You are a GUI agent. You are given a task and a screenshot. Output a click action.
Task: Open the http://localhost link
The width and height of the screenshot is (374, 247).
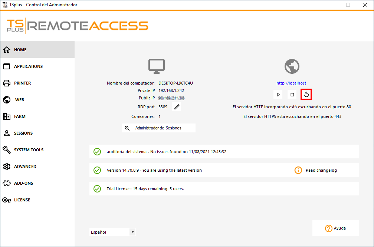pyautogui.click(x=291, y=83)
